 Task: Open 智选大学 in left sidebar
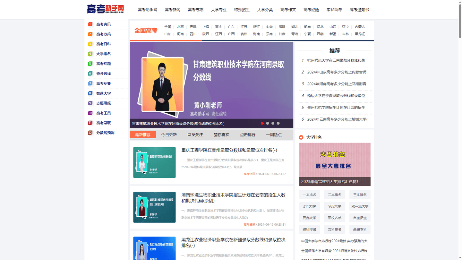(x=104, y=93)
